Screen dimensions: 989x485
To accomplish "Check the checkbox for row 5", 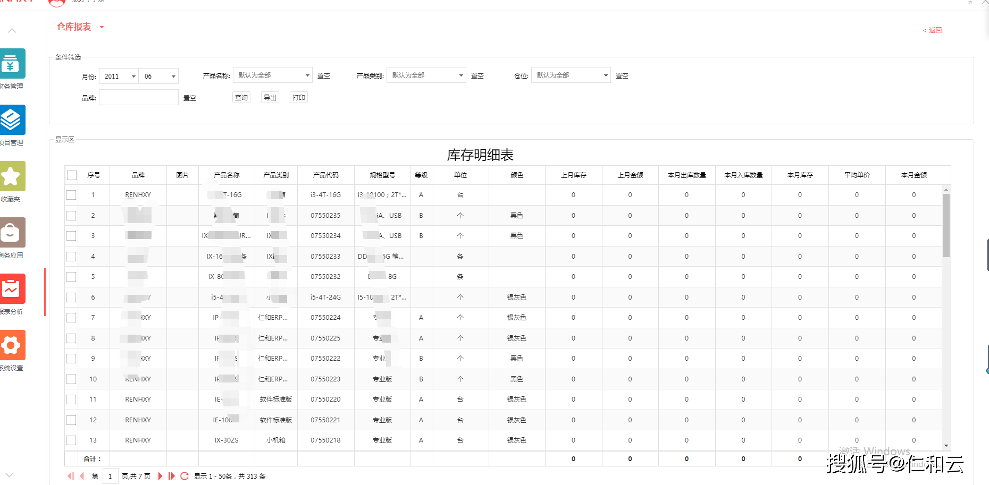I will [x=71, y=277].
